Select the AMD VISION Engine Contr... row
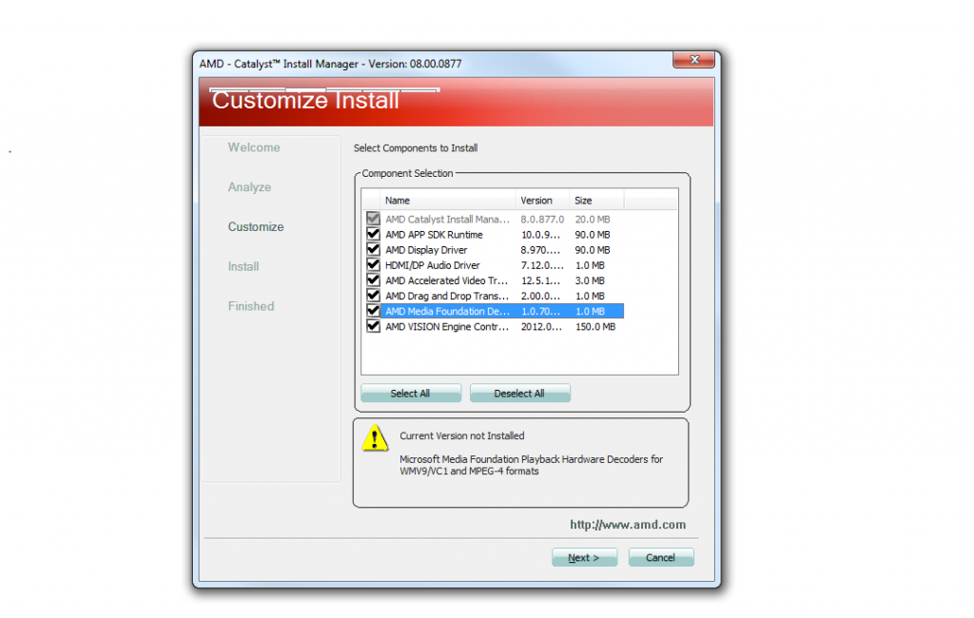Viewport: 974px width, 618px height. click(x=495, y=327)
